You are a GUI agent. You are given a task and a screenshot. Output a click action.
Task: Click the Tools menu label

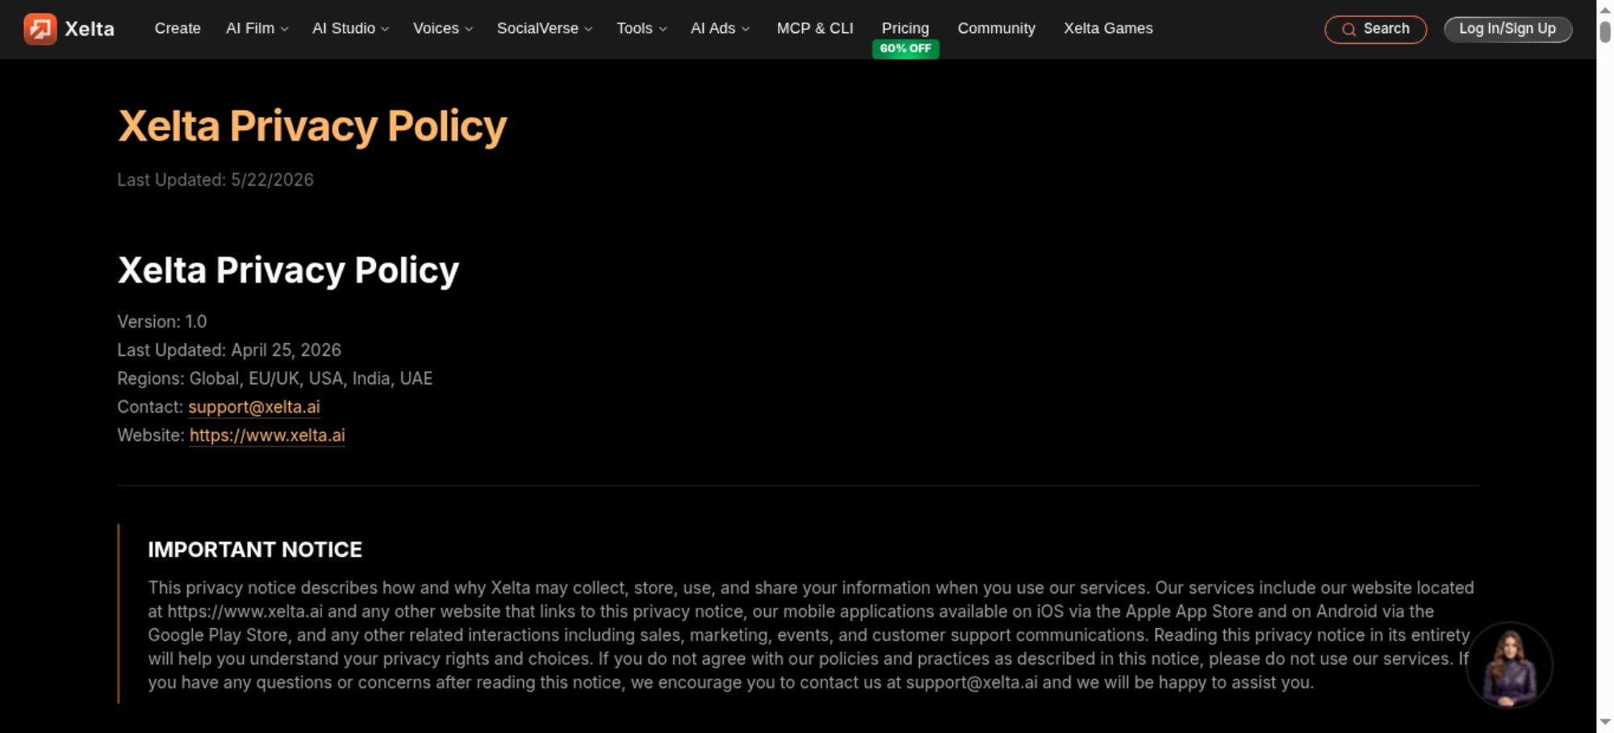(634, 28)
